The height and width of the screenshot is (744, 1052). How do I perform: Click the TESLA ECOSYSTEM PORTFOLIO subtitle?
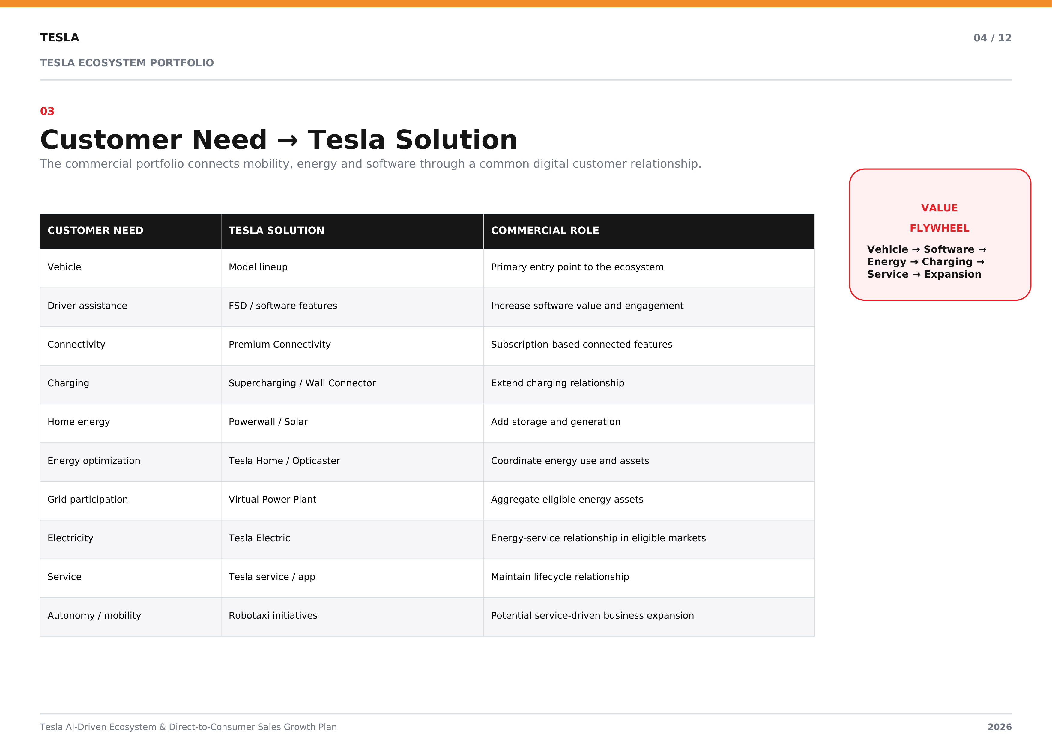tap(127, 63)
